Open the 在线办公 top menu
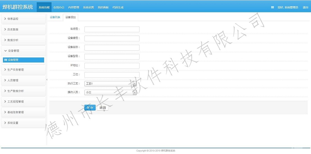Screen dimensions: 311x154 59,7
